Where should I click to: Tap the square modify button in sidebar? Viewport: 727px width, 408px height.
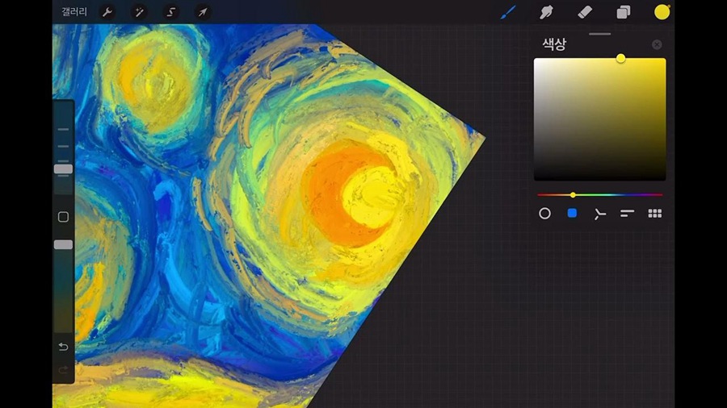point(63,217)
